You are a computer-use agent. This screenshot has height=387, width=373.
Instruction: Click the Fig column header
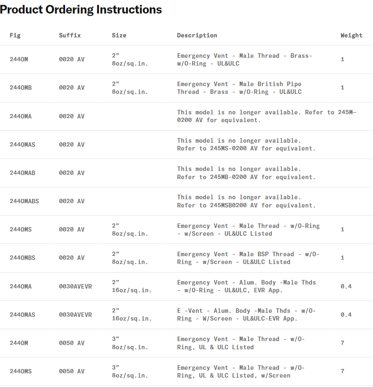tap(15, 35)
